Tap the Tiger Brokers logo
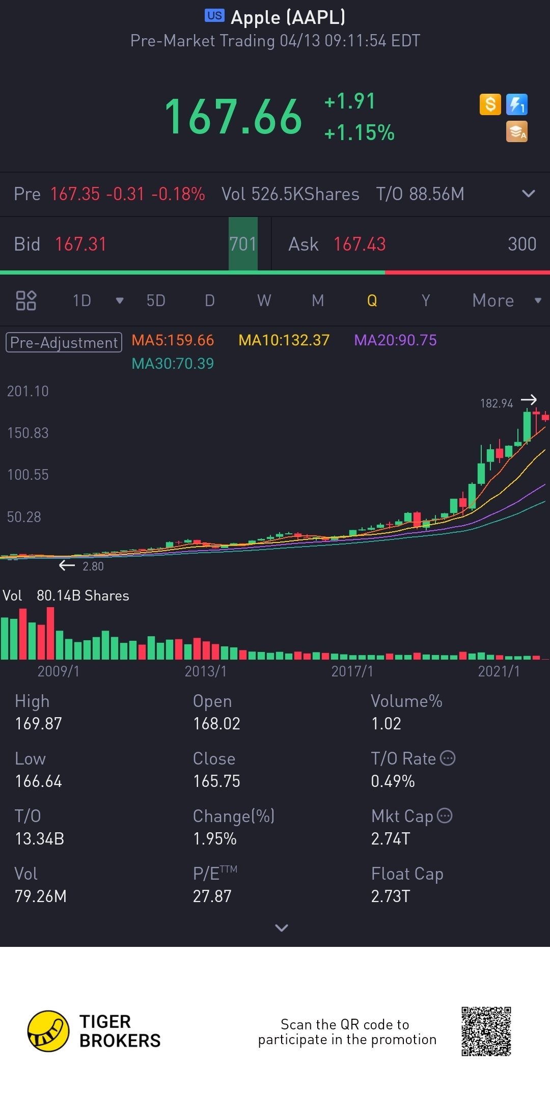 94,1031
